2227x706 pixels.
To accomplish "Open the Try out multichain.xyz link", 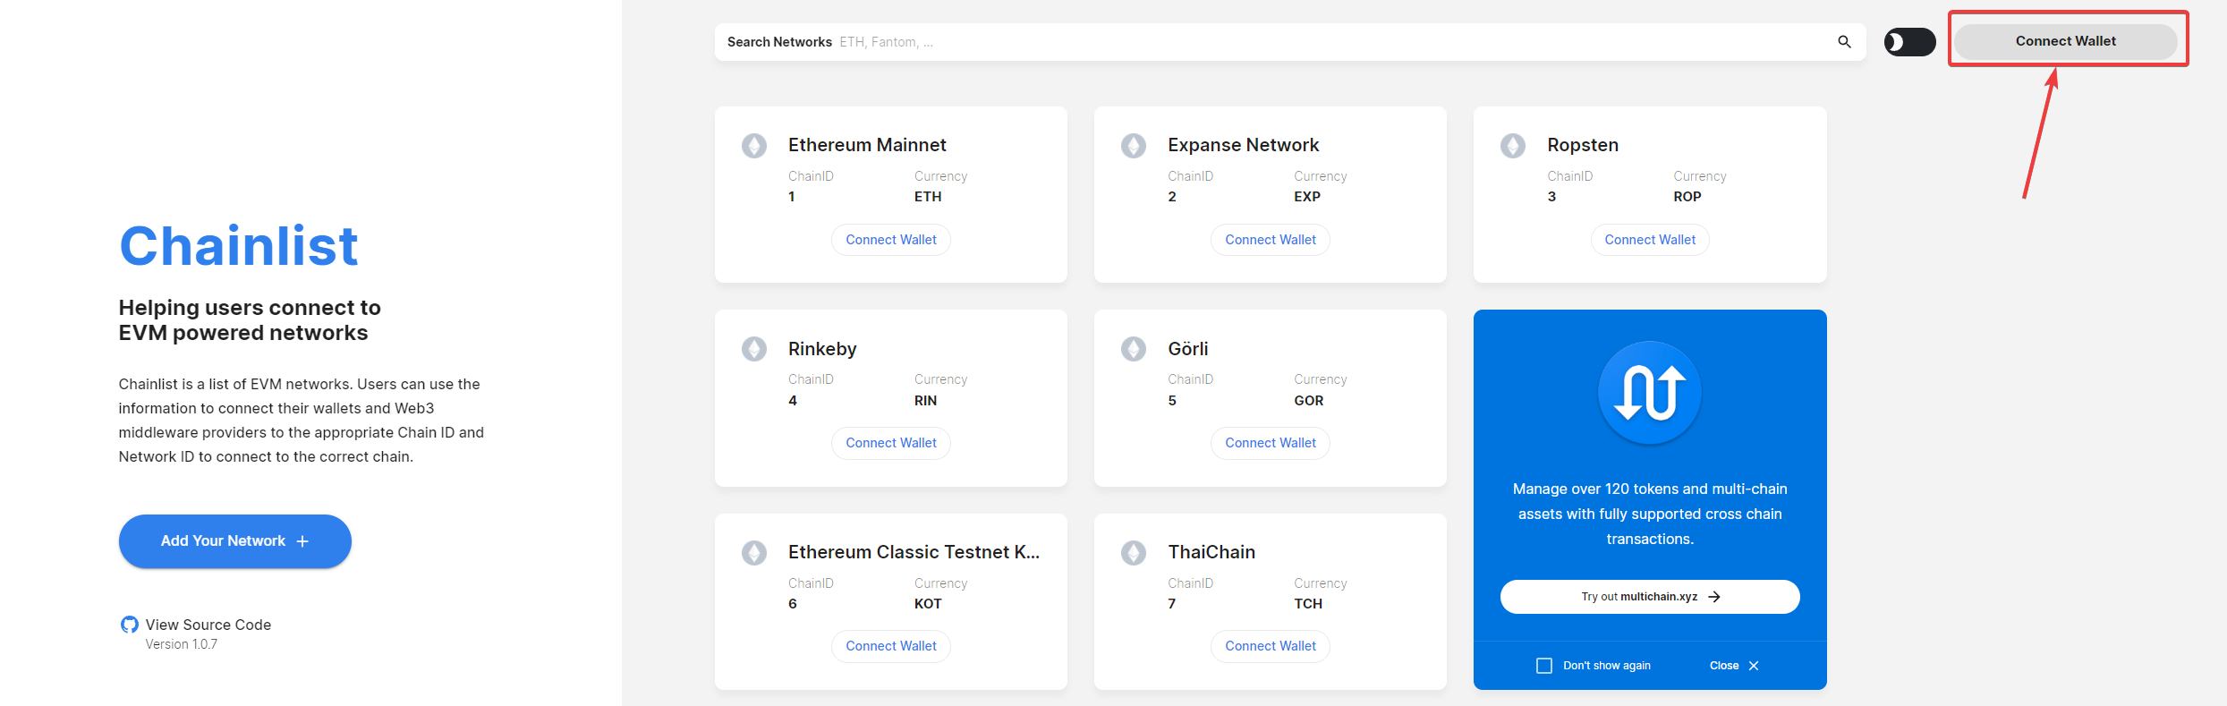I will [1649, 597].
